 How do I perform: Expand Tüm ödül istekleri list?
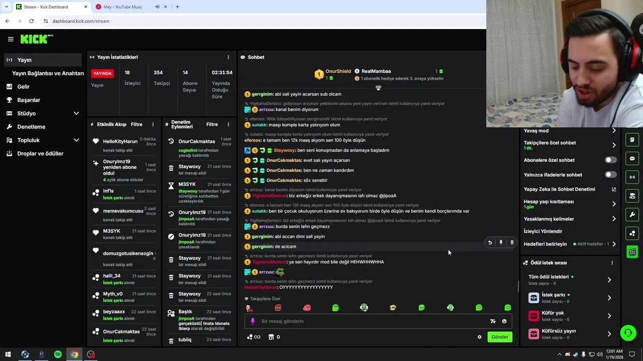[609, 280]
